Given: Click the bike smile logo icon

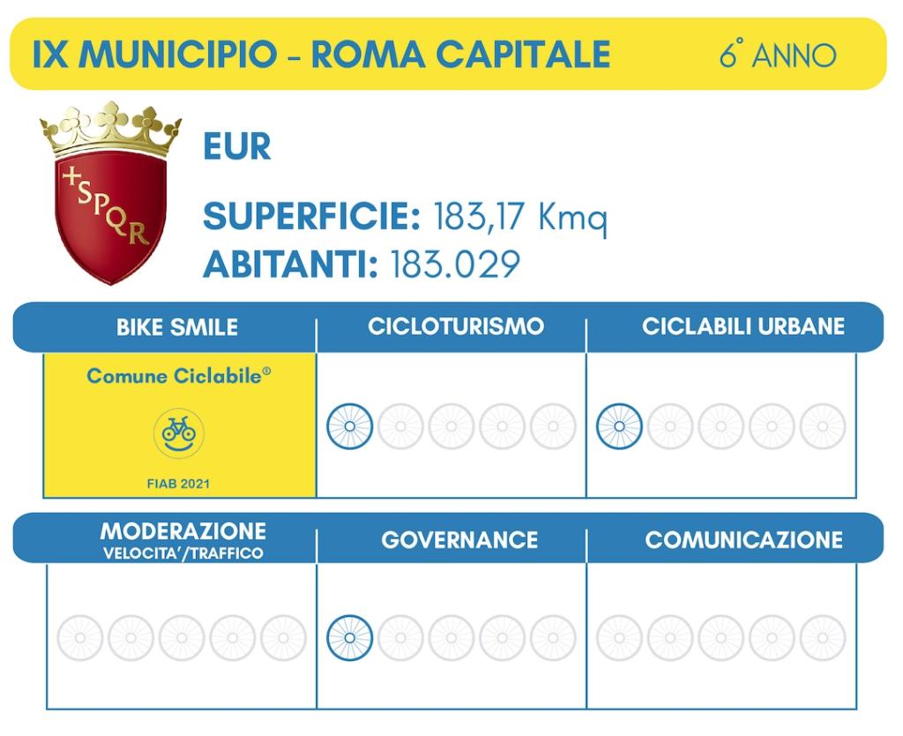Looking at the screenshot, I should click(x=178, y=434).
